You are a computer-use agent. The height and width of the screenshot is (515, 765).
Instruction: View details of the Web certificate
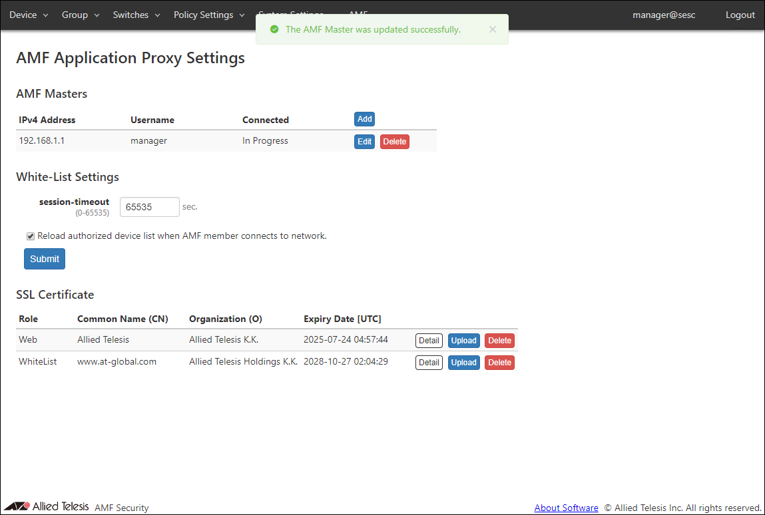point(429,341)
